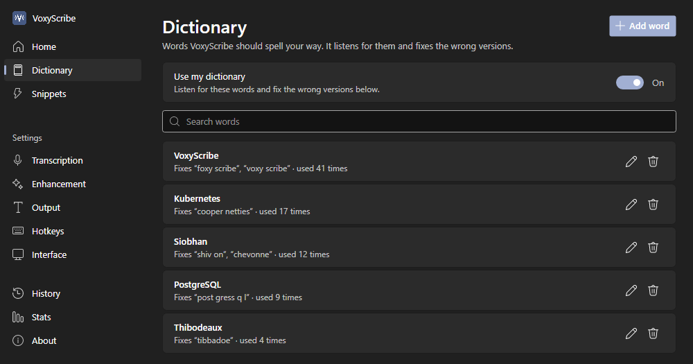Click the 'shiv on' fix description
This screenshot has width=693, height=364.
[x=252, y=254]
